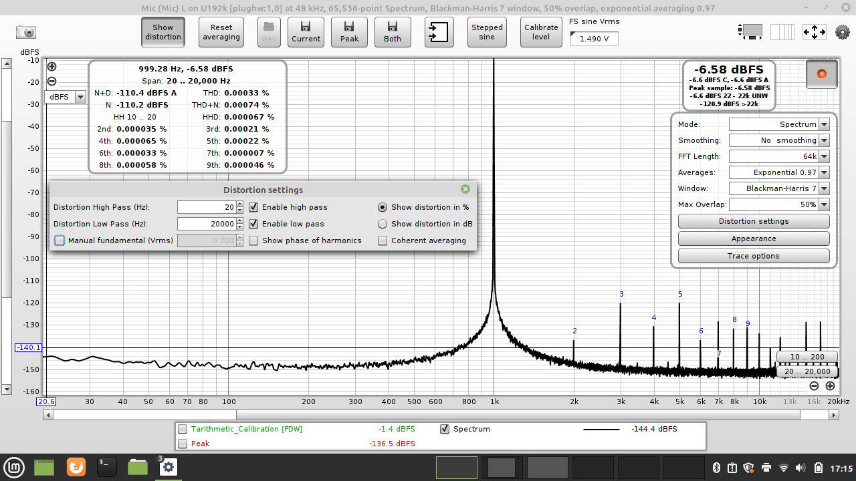This screenshot has height=481, width=856.
Task: Click the import arrow box icon
Action: tap(439, 32)
